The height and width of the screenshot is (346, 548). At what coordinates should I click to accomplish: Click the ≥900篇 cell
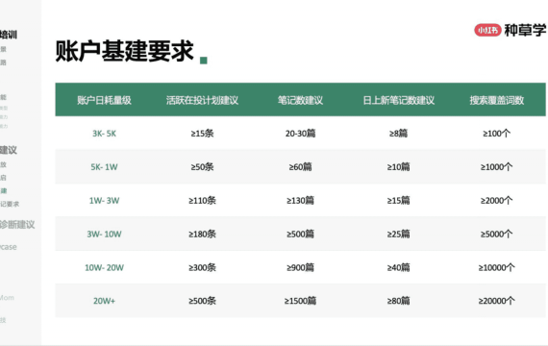coord(301,268)
